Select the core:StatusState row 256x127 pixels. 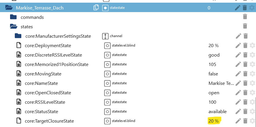tap(128, 112)
